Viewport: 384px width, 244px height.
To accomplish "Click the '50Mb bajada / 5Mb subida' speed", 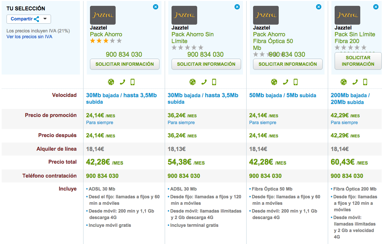I will tap(283, 95).
